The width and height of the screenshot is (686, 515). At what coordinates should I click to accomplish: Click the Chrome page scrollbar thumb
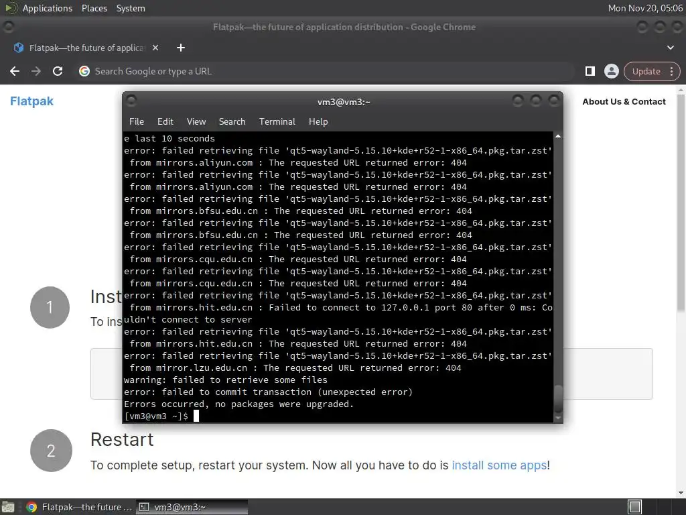tap(681, 204)
